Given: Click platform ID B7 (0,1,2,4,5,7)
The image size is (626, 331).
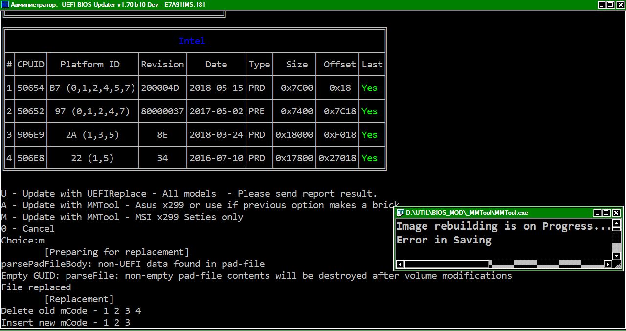Looking at the screenshot, I should pos(92,88).
